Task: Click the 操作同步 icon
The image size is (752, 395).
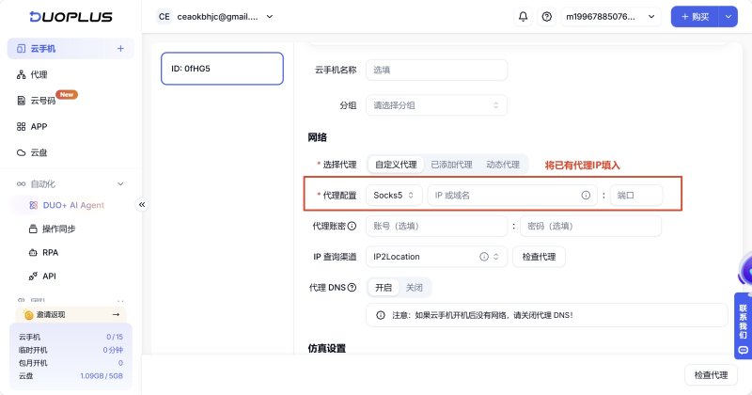Action: point(33,229)
